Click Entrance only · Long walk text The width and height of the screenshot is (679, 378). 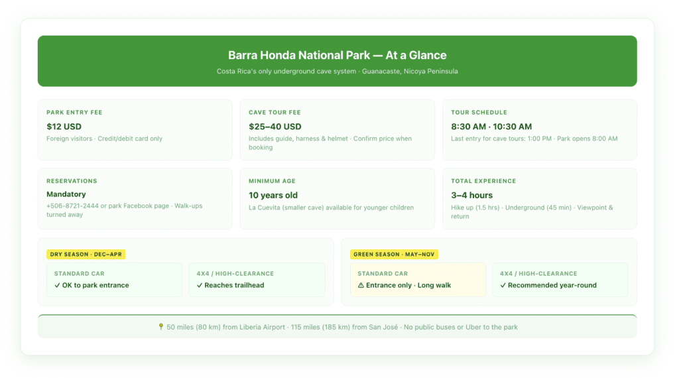point(408,285)
